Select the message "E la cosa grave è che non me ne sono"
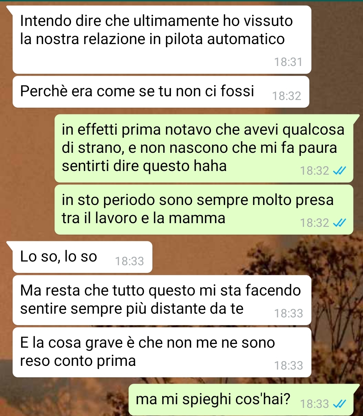The width and height of the screenshot is (363, 416). [x=162, y=352]
